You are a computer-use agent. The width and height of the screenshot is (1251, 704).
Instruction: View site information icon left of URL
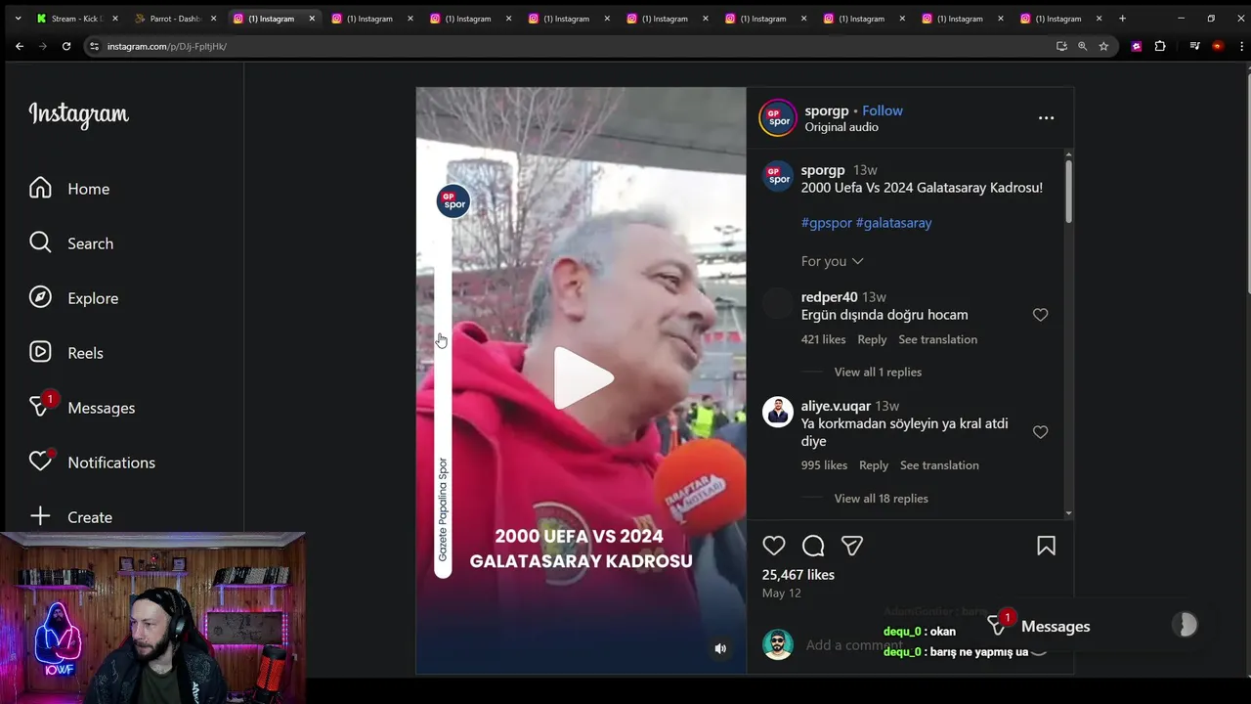pyautogui.click(x=94, y=46)
